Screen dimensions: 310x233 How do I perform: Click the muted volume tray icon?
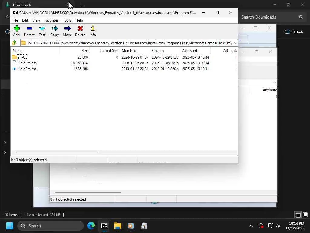tap(278, 226)
